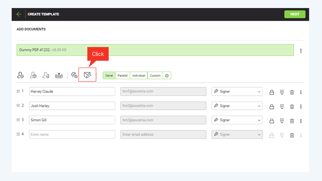Click the lock icon for Harvey Claude
This screenshot has height=181, width=322.
click(272, 92)
